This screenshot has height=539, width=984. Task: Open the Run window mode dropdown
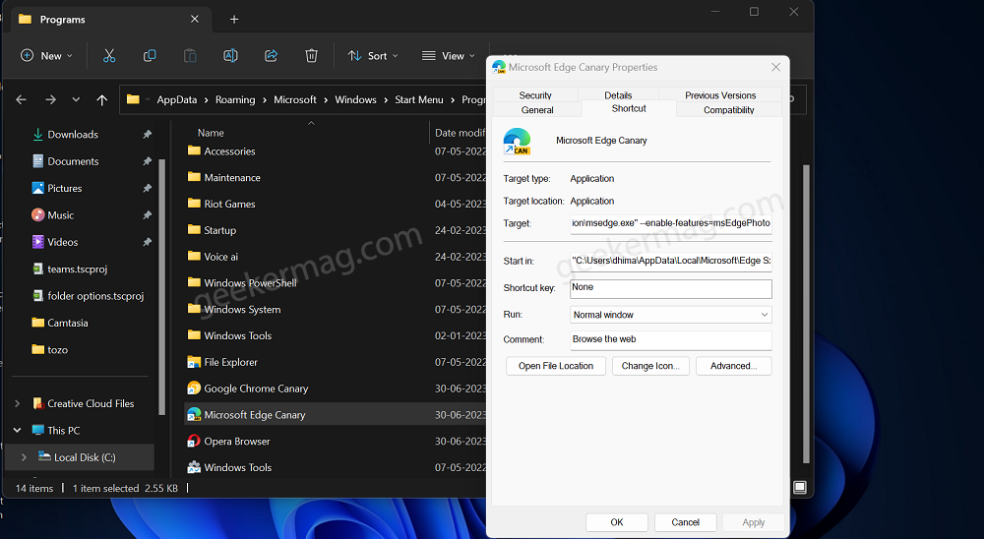(671, 315)
